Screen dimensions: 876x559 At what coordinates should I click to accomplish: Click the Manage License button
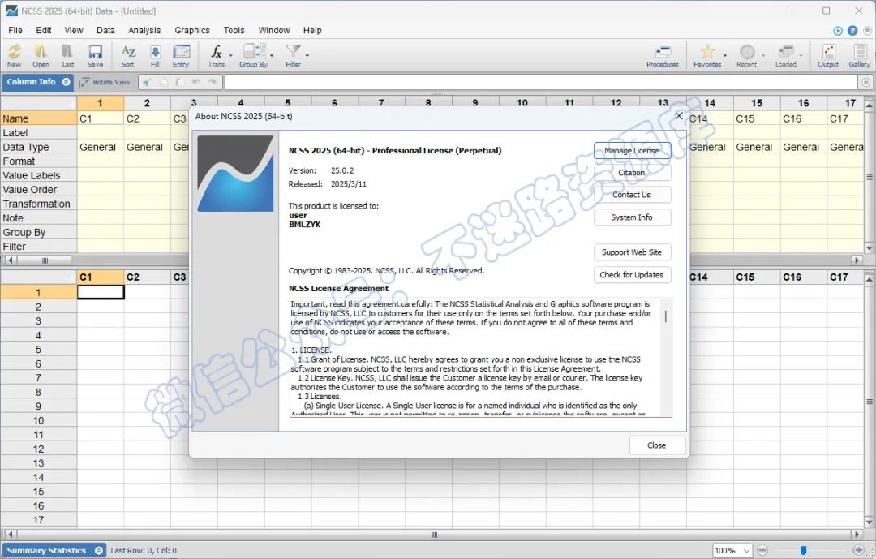[632, 150]
